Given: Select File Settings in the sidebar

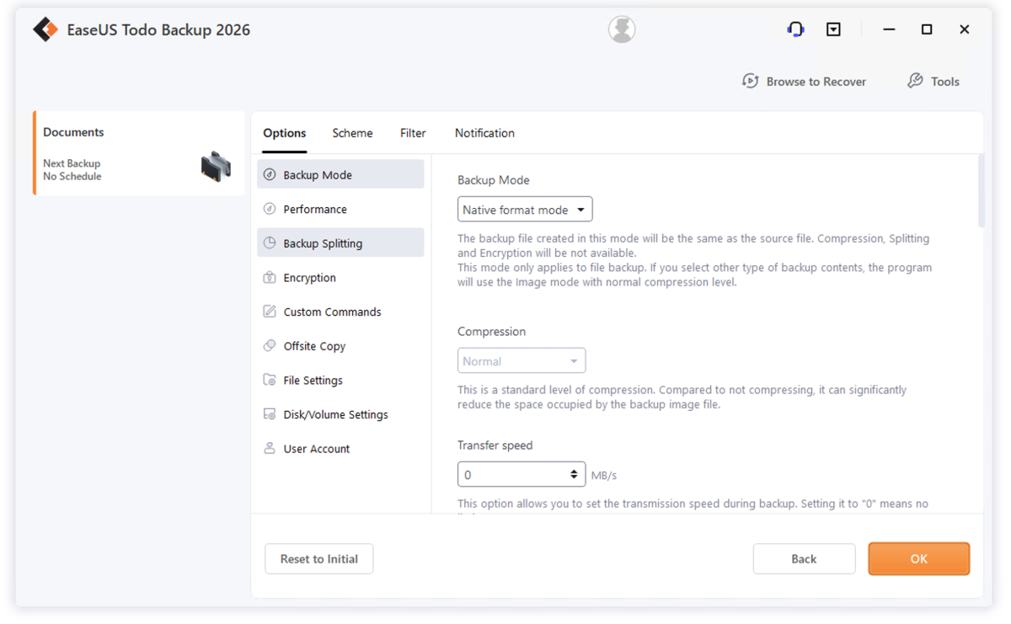Looking at the screenshot, I should (x=340, y=380).
